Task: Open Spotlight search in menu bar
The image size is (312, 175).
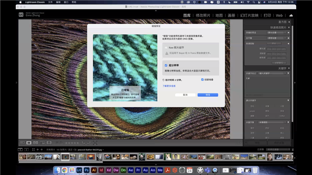Action: pos(254,2)
